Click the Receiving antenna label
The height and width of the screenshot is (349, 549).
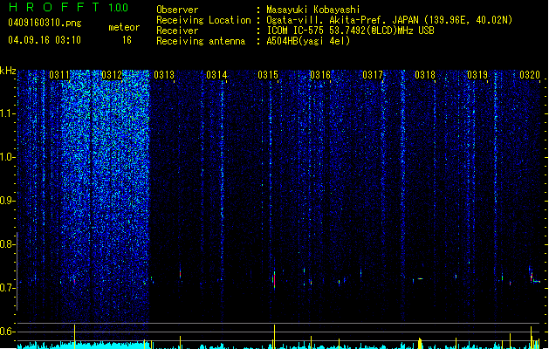[201, 41]
